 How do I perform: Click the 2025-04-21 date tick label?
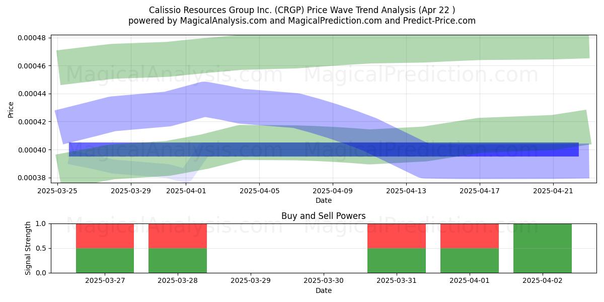(554, 191)
